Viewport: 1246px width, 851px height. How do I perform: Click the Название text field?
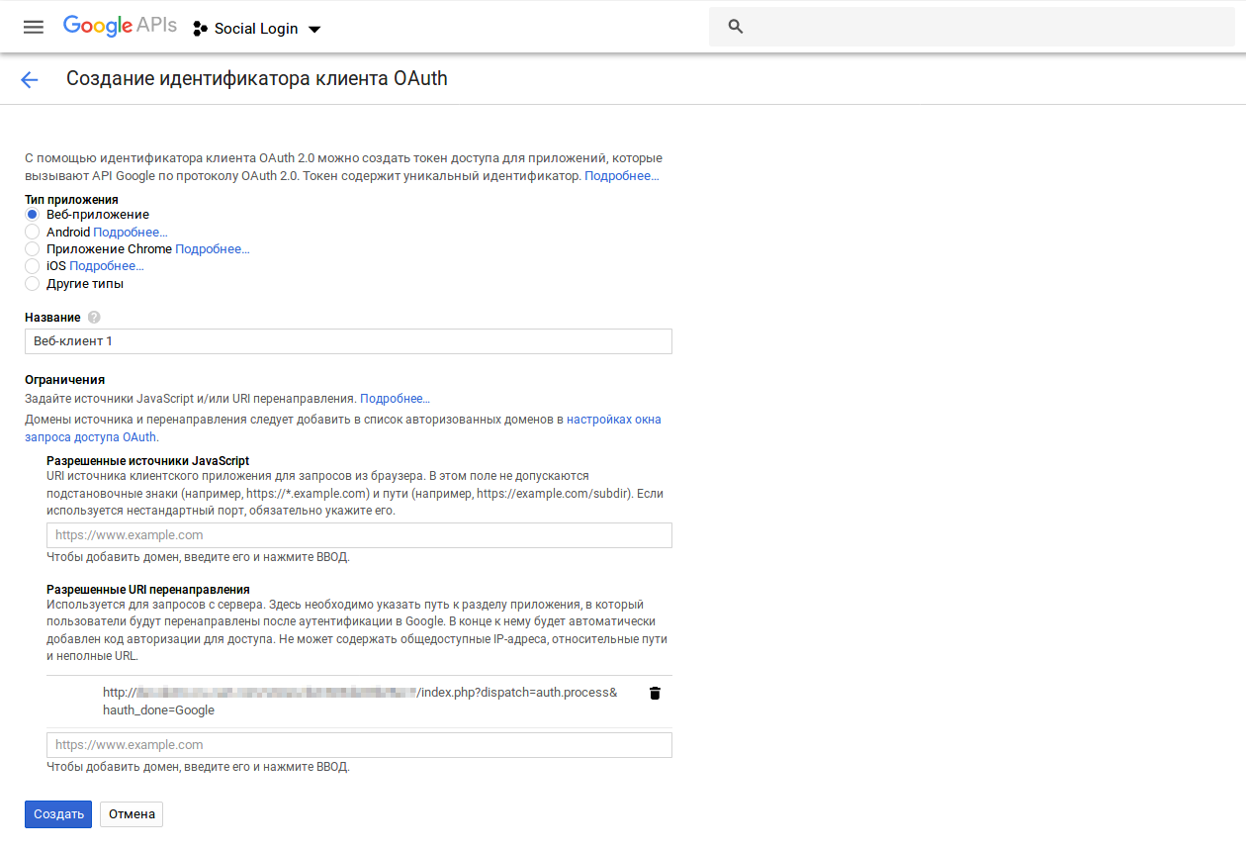[348, 341]
